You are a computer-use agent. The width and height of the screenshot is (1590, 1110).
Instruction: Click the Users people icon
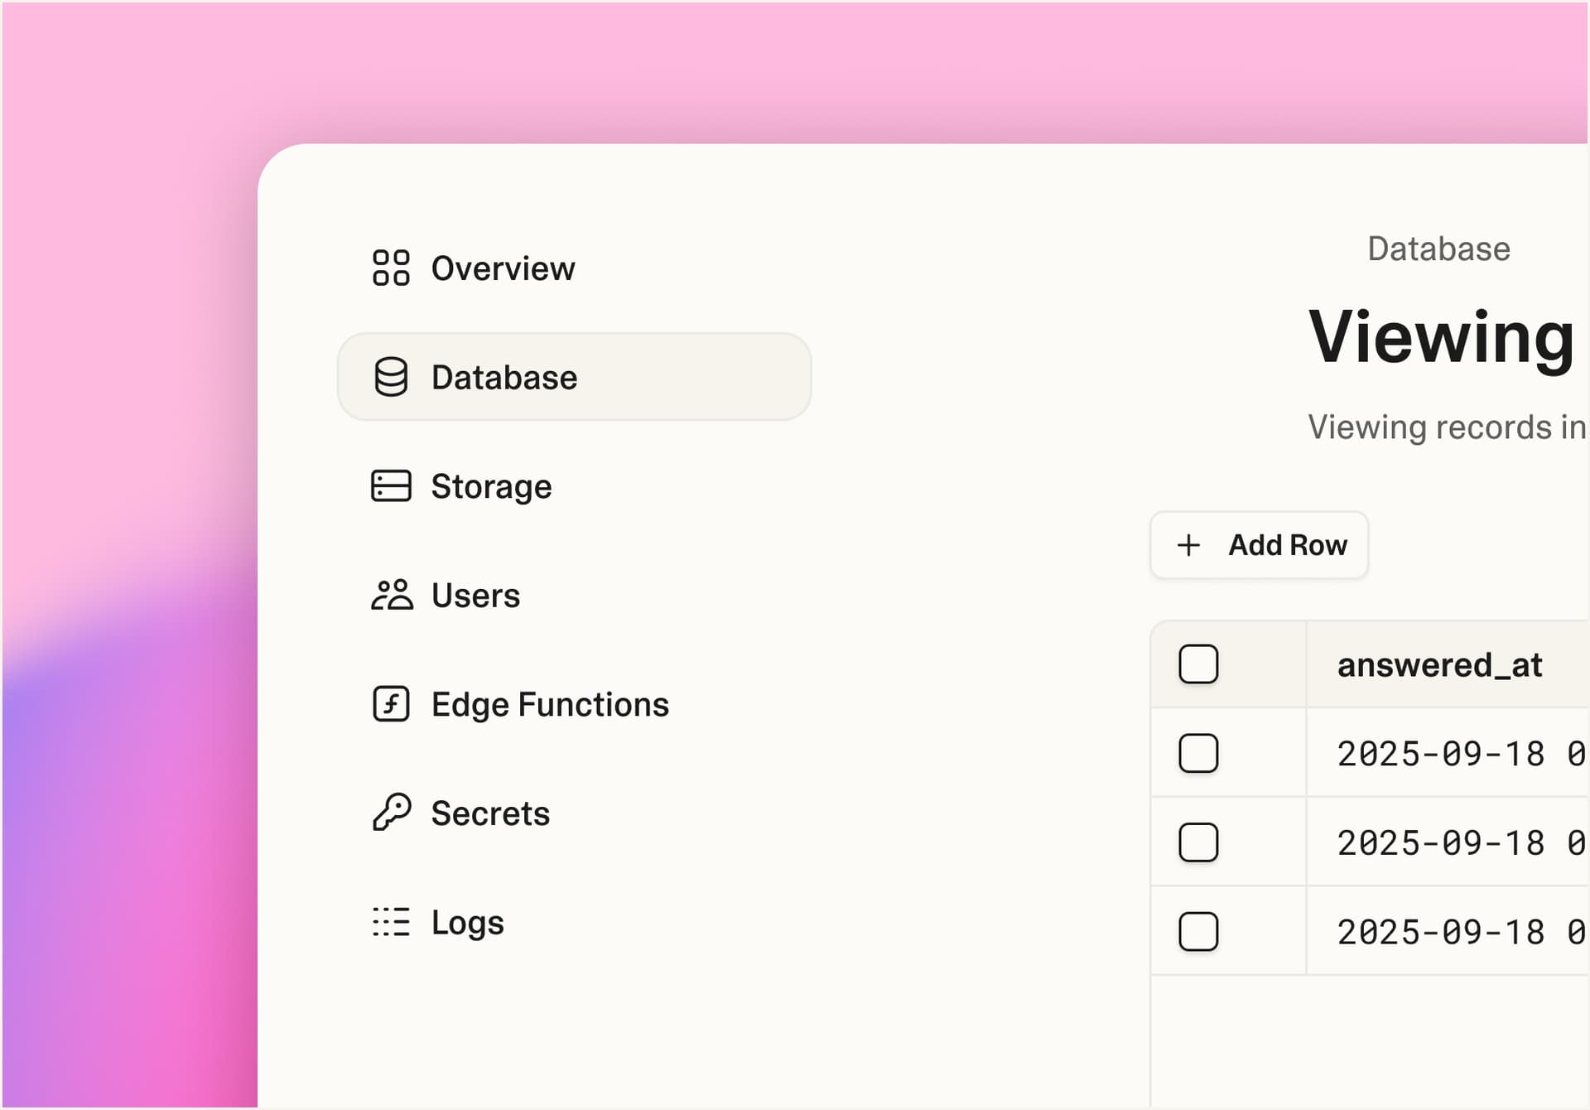pyautogui.click(x=391, y=596)
